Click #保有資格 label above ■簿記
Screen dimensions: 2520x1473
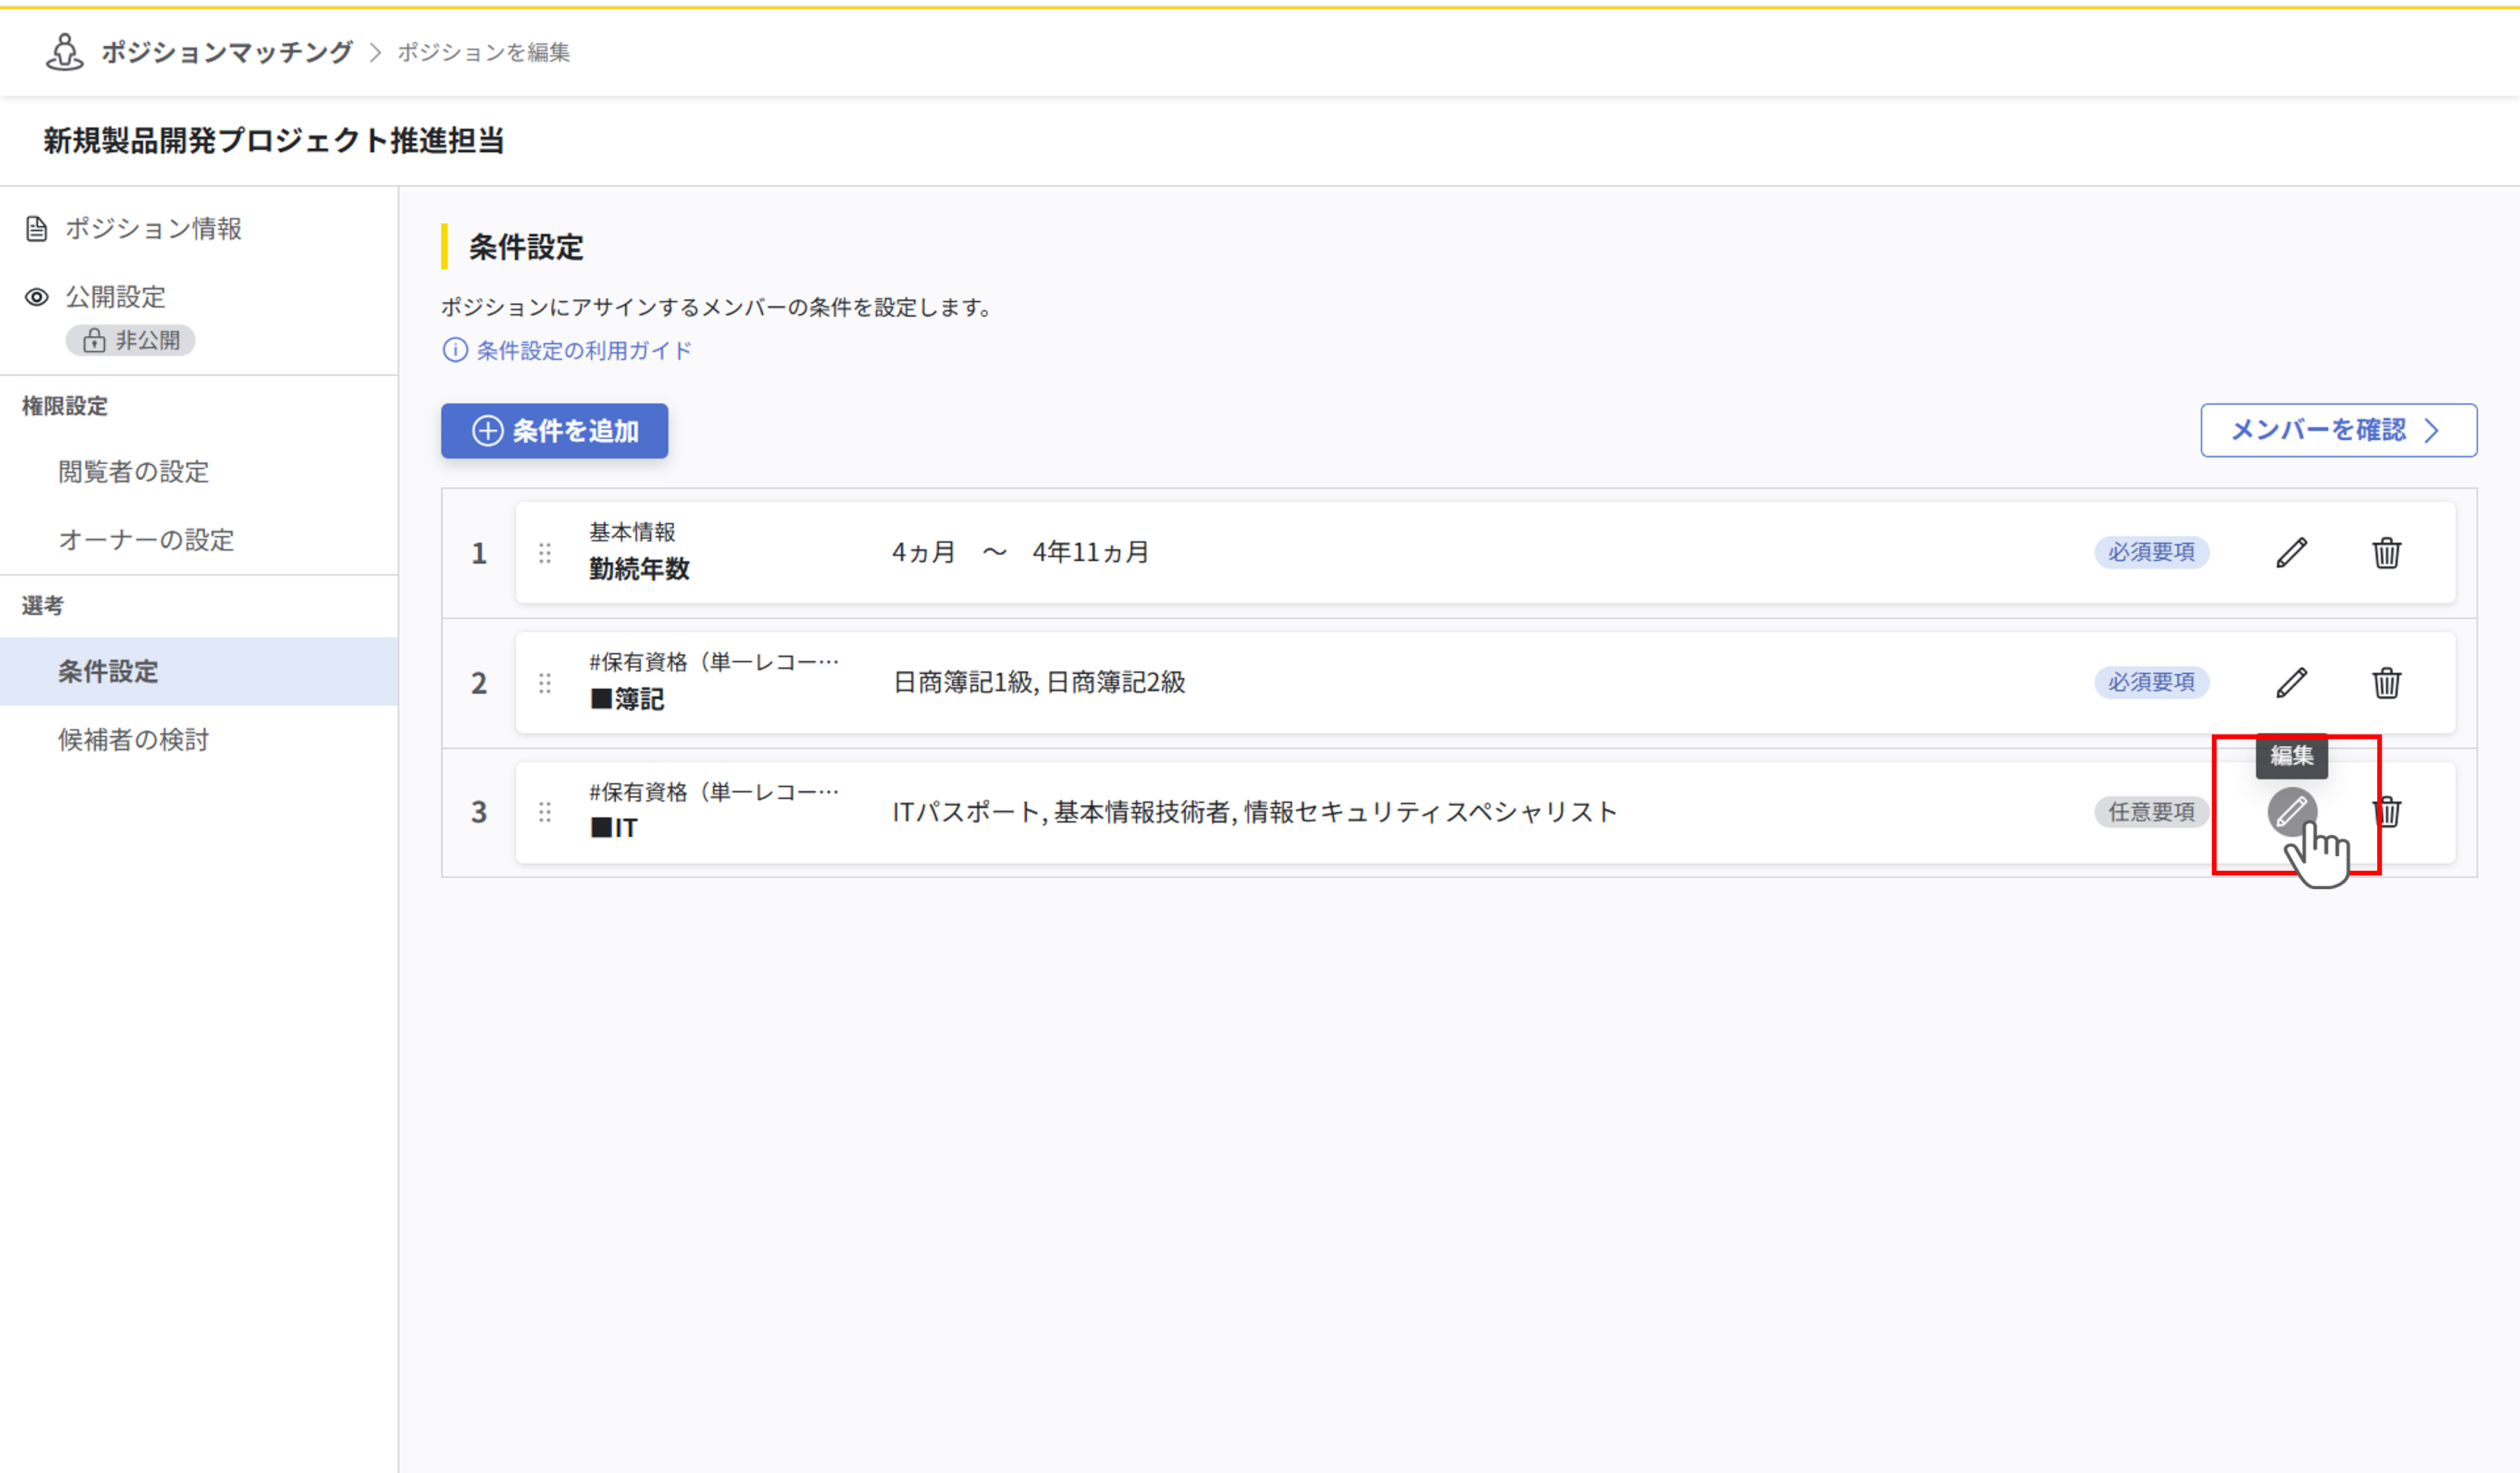tap(714, 661)
